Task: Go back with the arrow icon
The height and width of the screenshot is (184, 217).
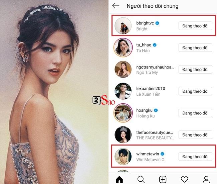Action: pyautogui.click(x=116, y=6)
